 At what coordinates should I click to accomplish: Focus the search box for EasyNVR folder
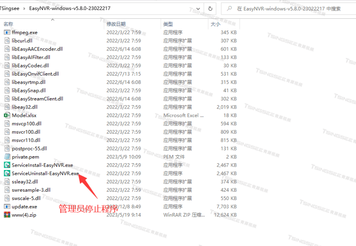(288, 9)
